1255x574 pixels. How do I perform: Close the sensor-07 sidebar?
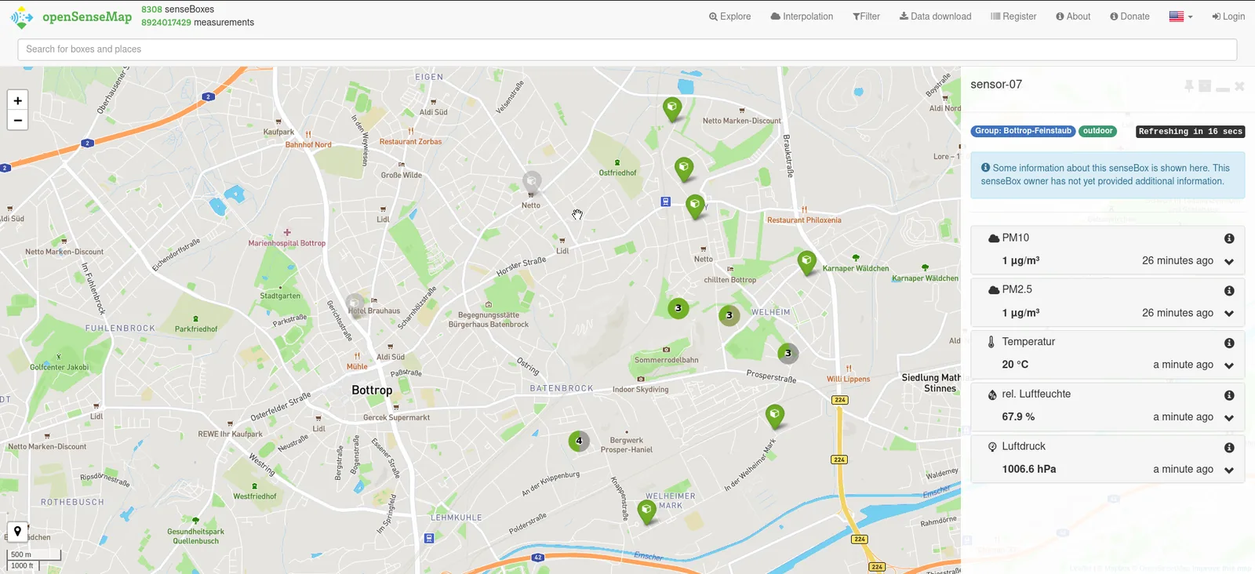(x=1239, y=85)
